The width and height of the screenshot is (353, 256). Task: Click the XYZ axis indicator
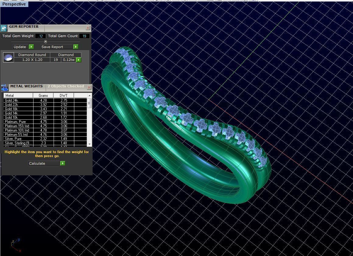click(x=16, y=245)
